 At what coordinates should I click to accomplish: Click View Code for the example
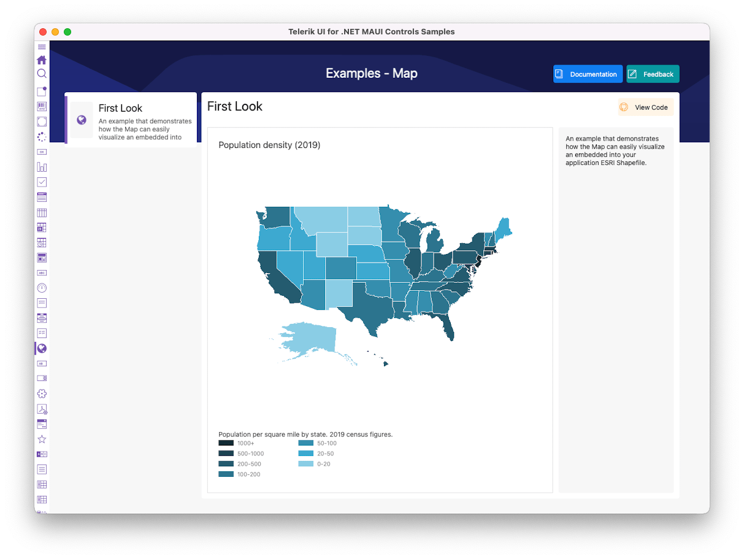645,107
